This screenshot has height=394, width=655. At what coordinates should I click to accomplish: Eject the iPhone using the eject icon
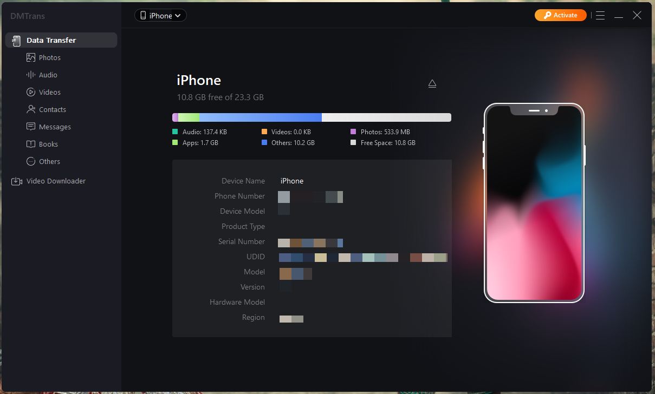(432, 83)
